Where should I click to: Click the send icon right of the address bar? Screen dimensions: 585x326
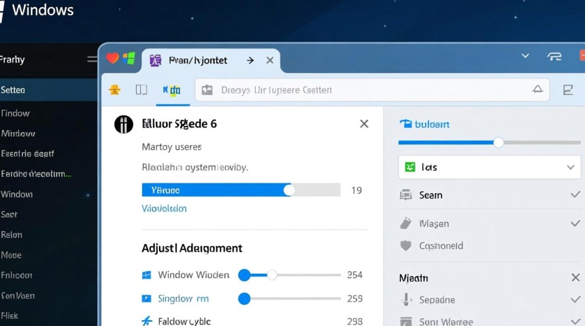(568, 90)
